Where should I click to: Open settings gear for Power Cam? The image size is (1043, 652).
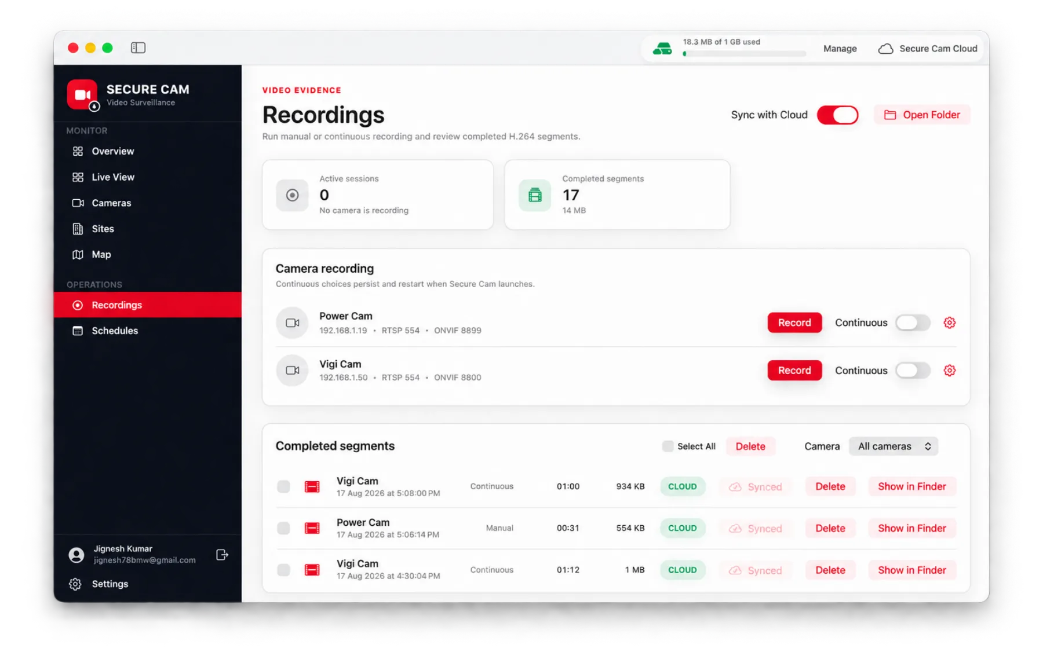[x=949, y=323]
